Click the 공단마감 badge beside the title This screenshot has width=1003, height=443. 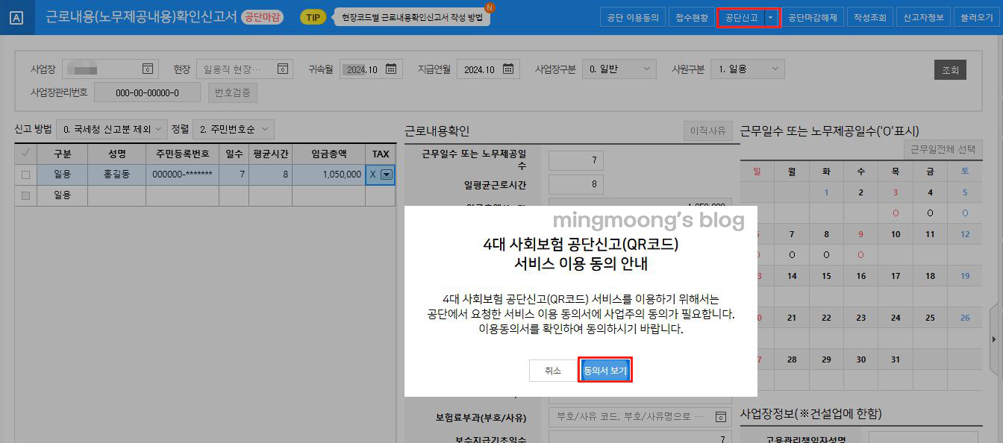click(x=262, y=16)
